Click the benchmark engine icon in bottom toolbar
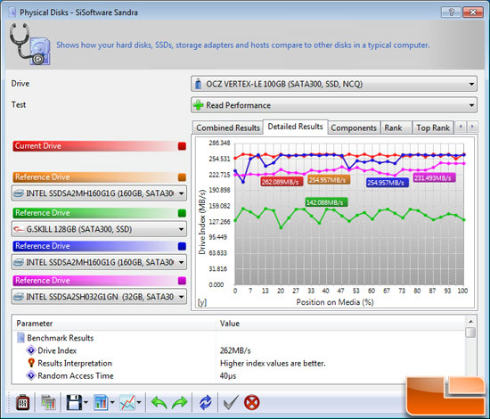Image resolution: width=490 pixels, height=419 pixels. [x=22, y=402]
